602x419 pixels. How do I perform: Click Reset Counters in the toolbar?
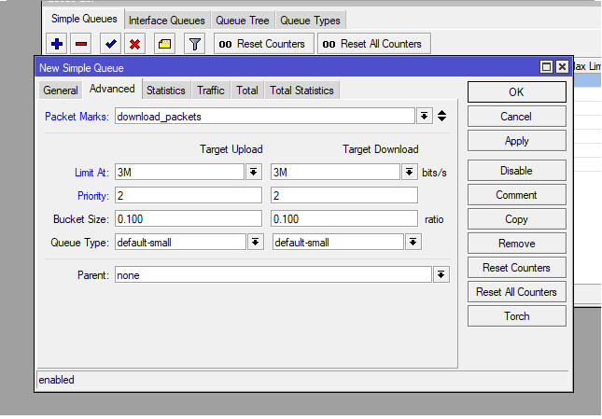(x=262, y=44)
